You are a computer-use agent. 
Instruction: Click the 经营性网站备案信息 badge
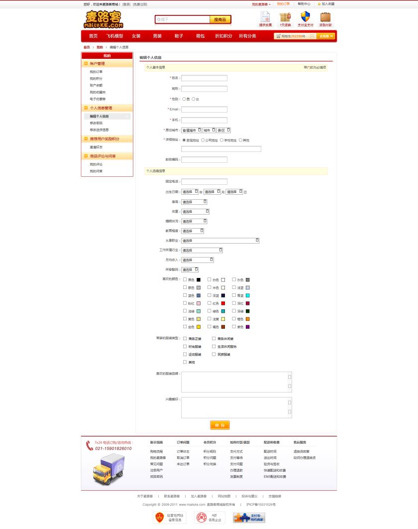(169, 518)
